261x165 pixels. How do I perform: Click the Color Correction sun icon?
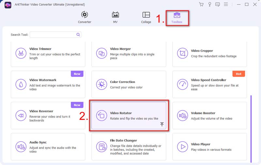click(101, 84)
